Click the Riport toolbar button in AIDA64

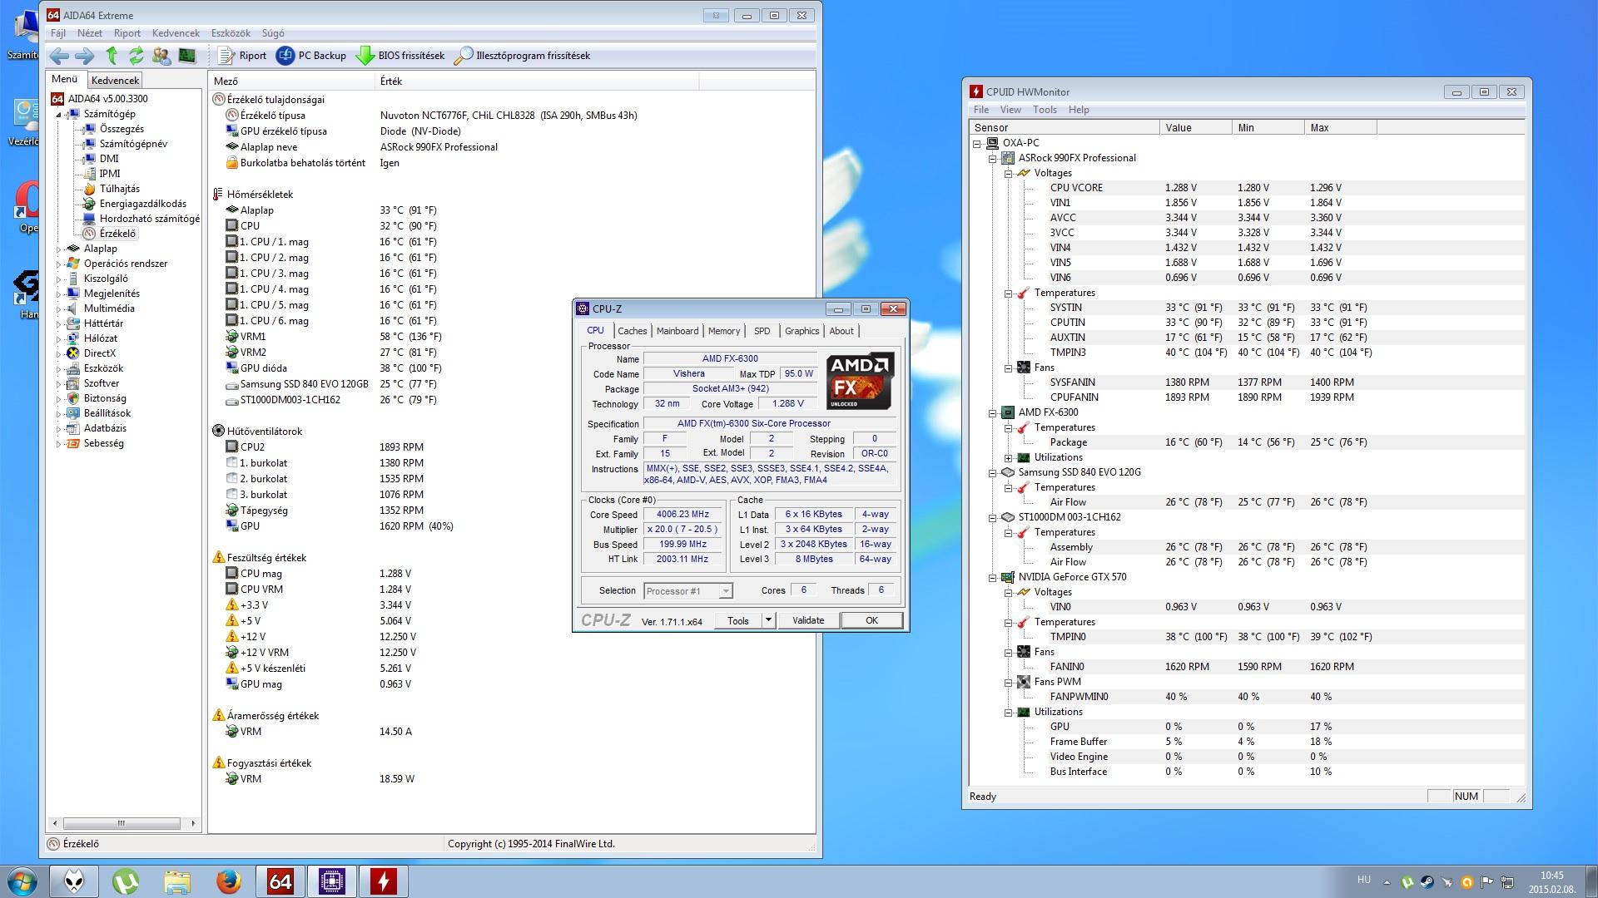242,56
